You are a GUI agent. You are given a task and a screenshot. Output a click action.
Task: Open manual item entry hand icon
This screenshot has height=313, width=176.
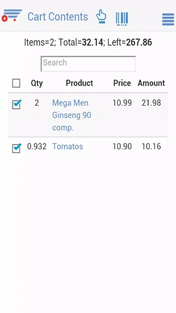click(101, 16)
